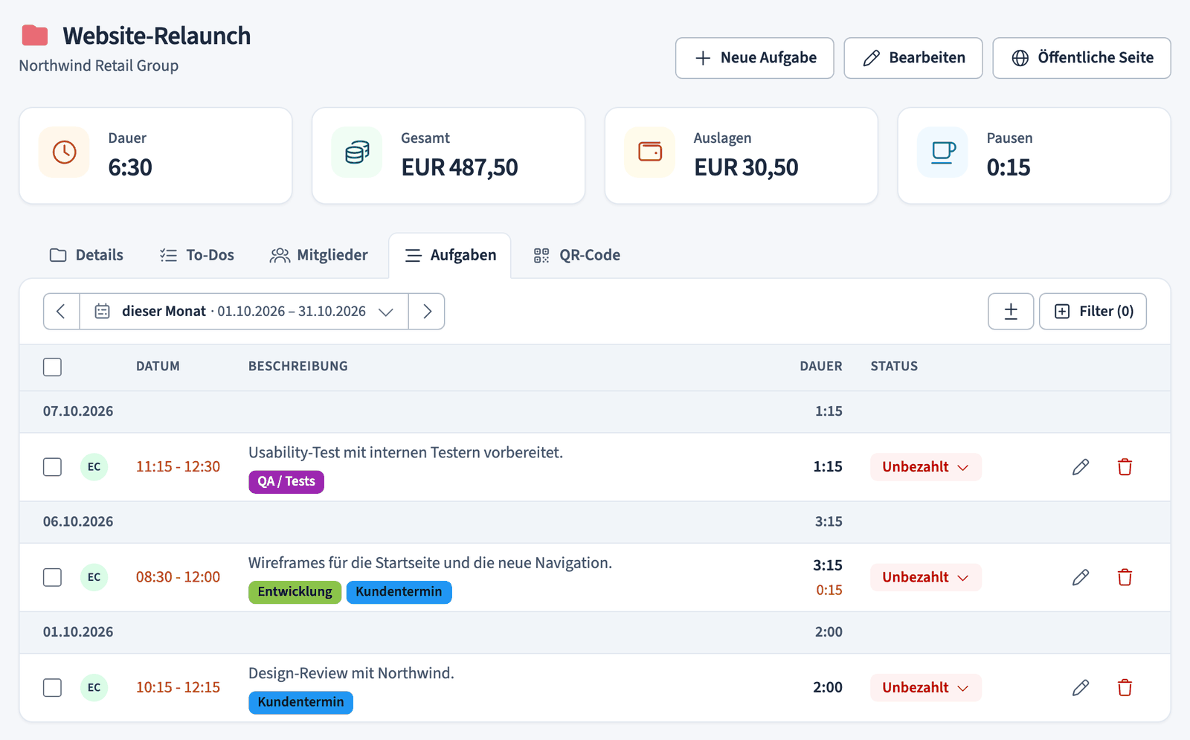Open the Unbezahlt status dropdown for Design-Review
1190x740 pixels.
(926, 688)
